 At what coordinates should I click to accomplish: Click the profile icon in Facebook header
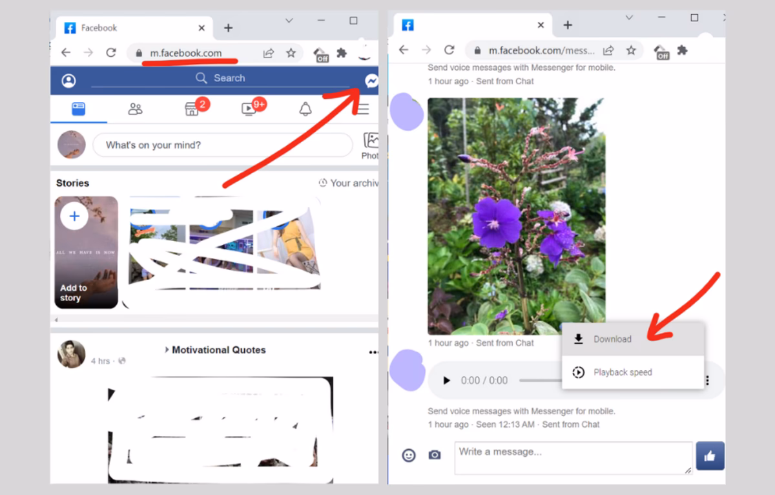pos(68,81)
